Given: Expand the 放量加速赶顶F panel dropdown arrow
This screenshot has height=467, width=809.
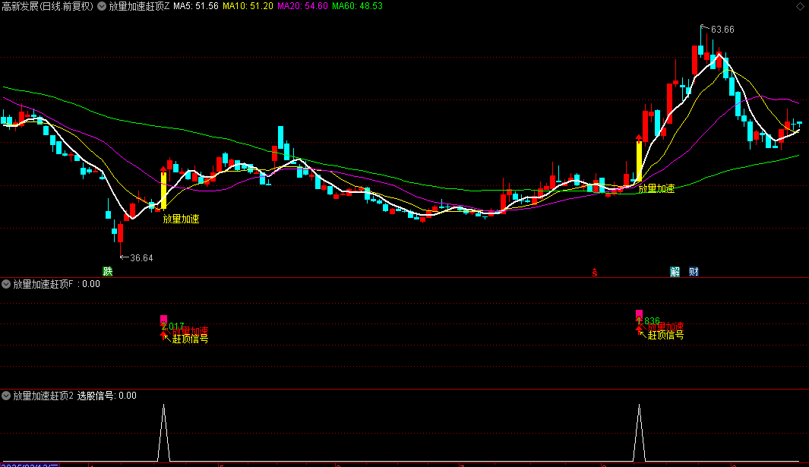Looking at the screenshot, I should tap(6, 284).
